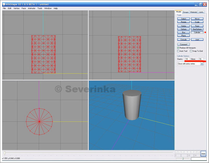Click the Anim mode button

tap(203, 154)
